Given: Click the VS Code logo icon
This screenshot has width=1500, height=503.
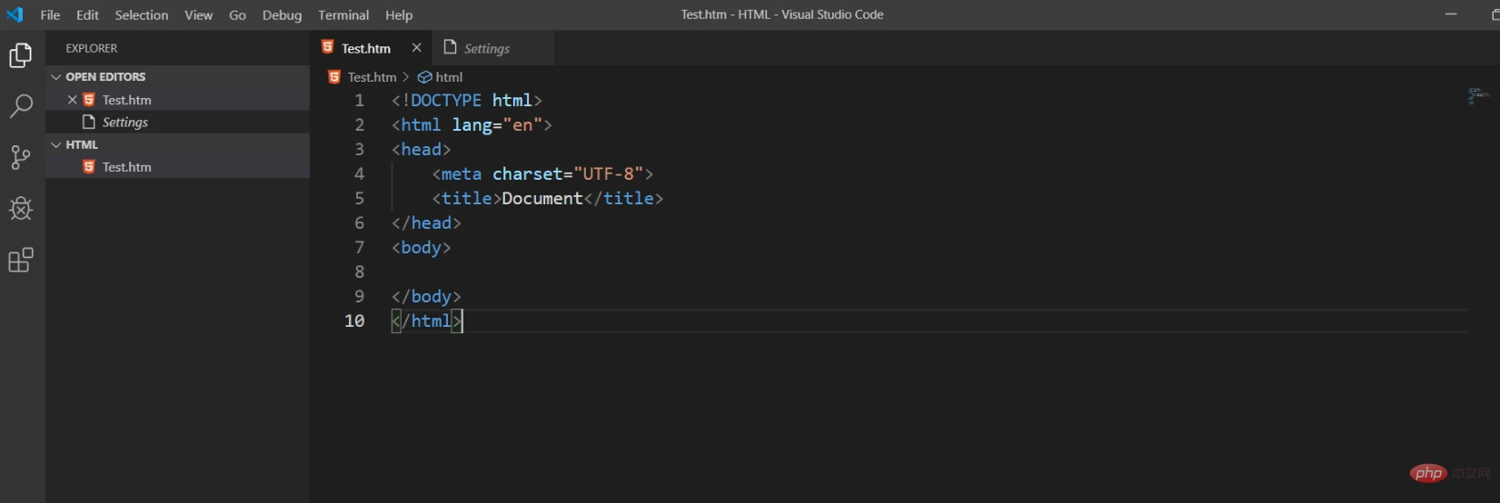Looking at the screenshot, I should [15, 15].
